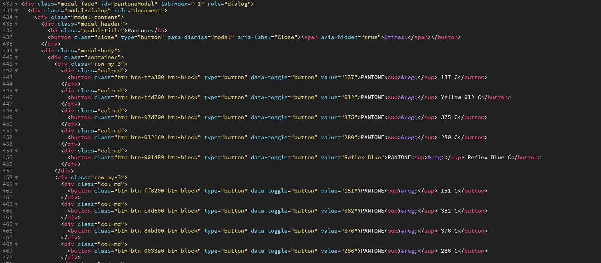
Task: Click the value="Reflex Blue" attribute
Action: tap(352, 157)
